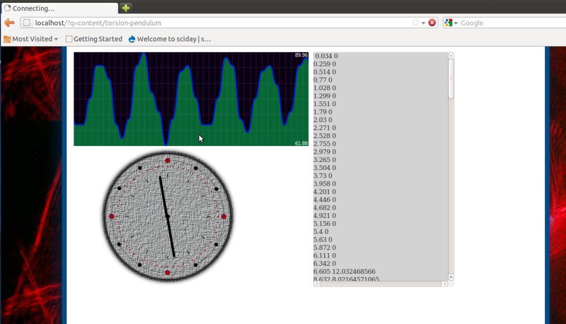Click red dot at right of dial

(x=224, y=216)
